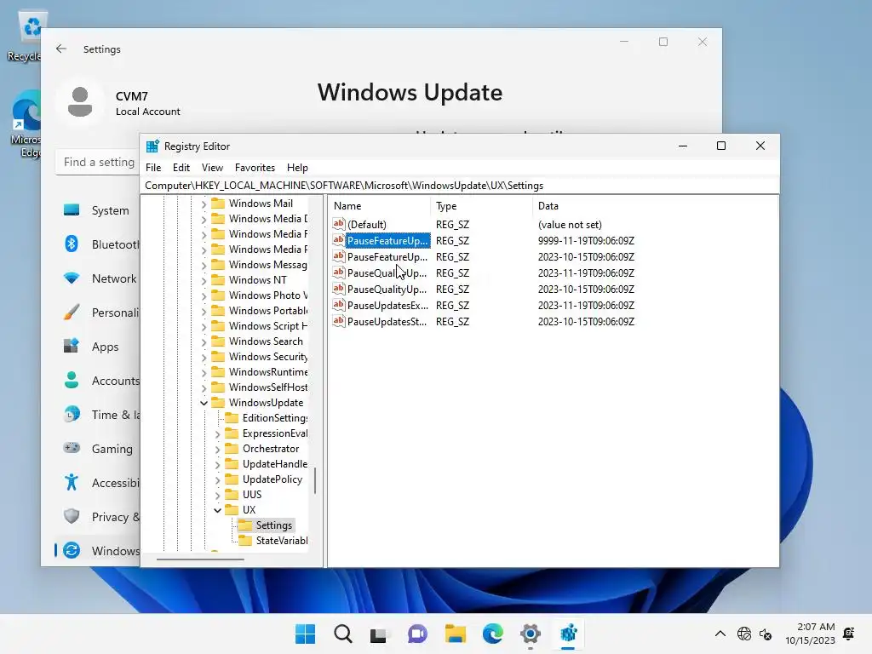Select the StateVariabl folder icon
Image resolution: width=872 pixels, height=654 pixels.
(x=245, y=541)
